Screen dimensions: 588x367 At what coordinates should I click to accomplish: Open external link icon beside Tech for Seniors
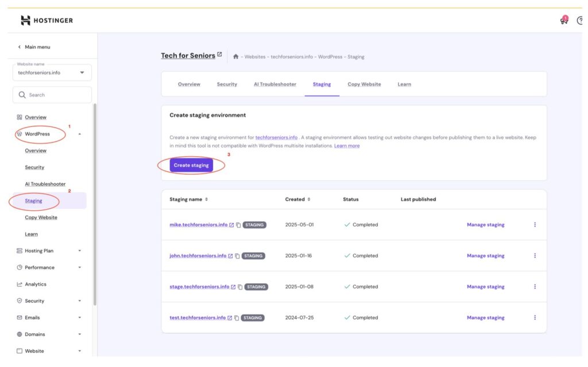pyautogui.click(x=219, y=55)
